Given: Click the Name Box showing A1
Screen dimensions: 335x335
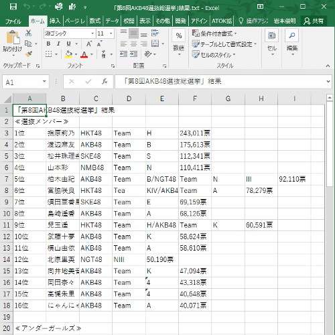Looking at the screenshot, I should pyautogui.click(x=25, y=82).
